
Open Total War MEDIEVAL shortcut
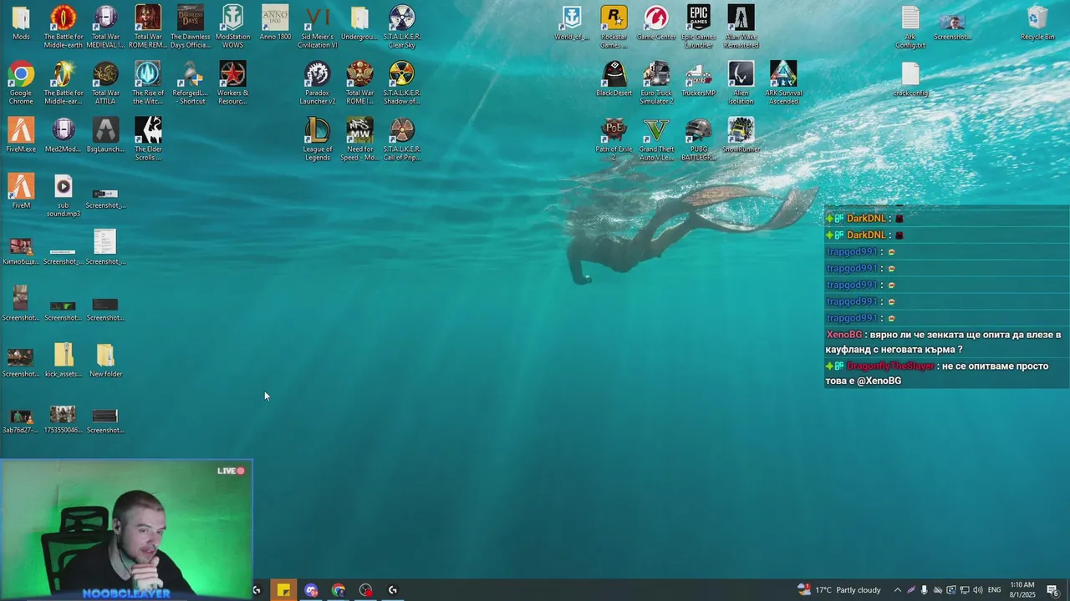(x=105, y=27)
